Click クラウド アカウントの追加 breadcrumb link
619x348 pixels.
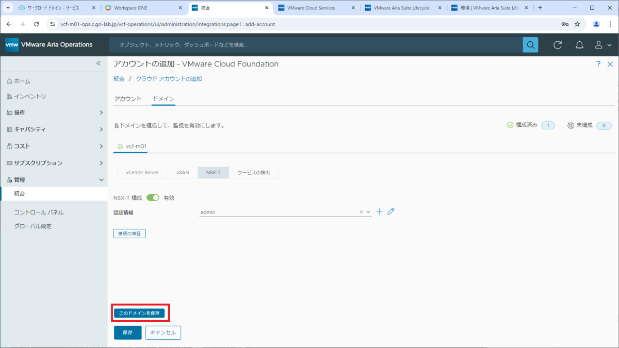(x=169, y=79)
